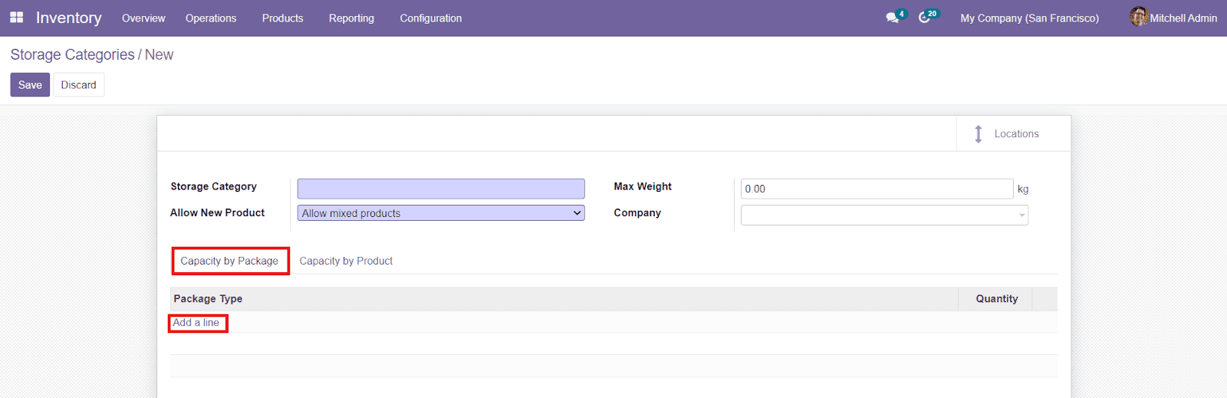Click Mitchell Admin avatar picture

tap(1139, 17)
